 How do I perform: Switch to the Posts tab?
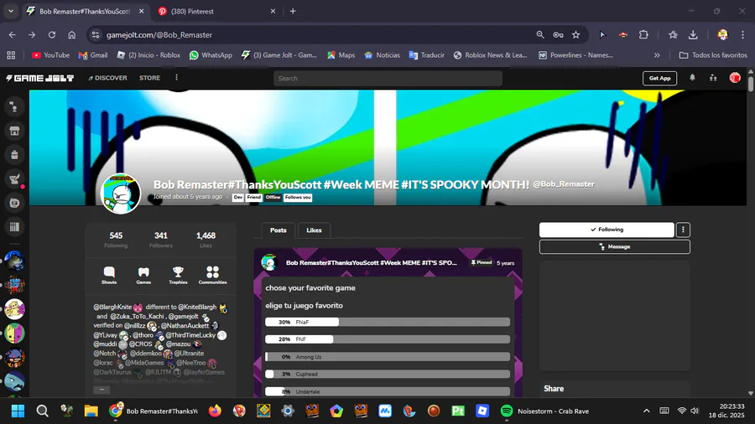278,230
